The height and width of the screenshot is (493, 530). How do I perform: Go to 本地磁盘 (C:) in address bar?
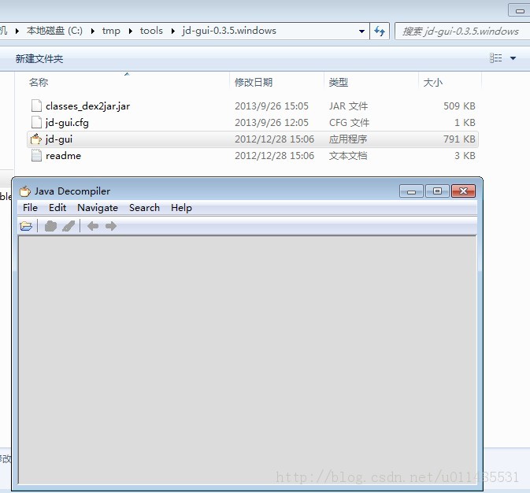pyautogui.click(x=54, y=31)
